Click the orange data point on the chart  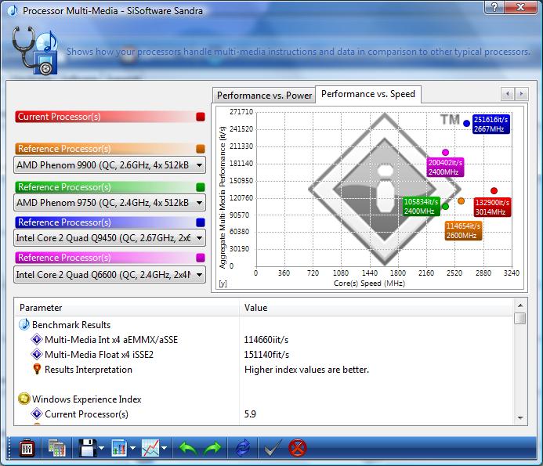tap(461, 200)
